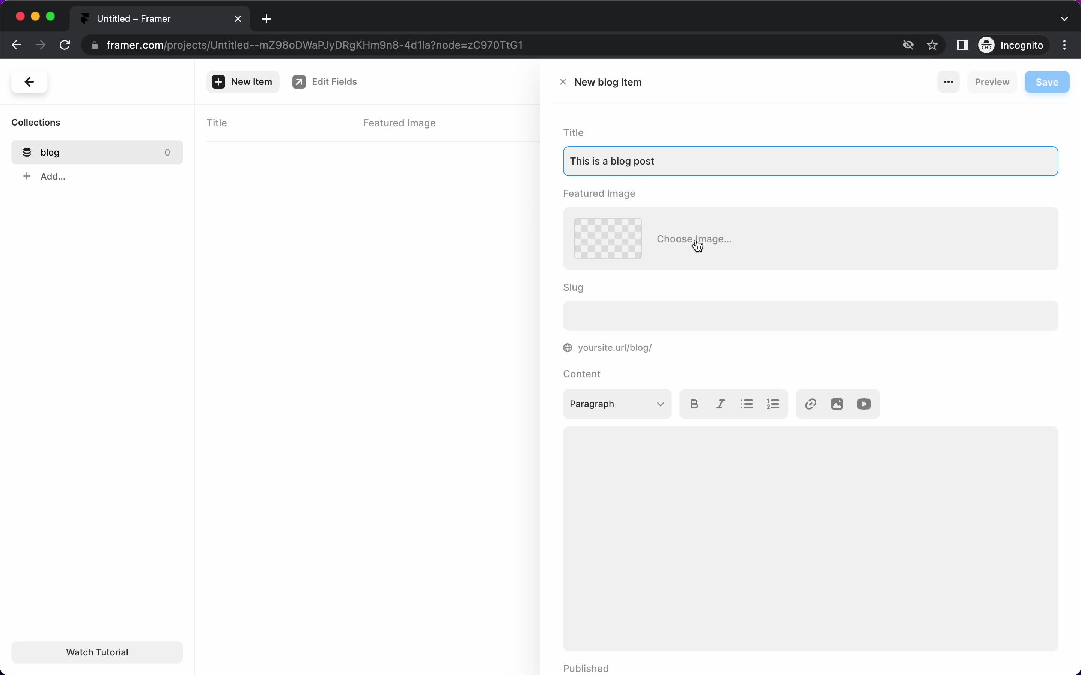This screenshot has width=1081, height=675.
Task: Click the site lock icon
Action: click(x=94, y=45)
